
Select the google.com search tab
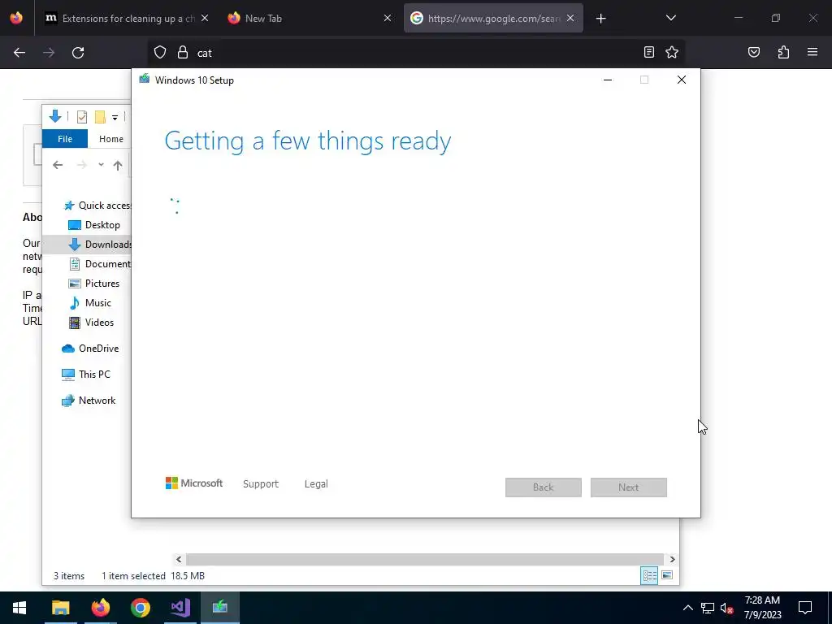click(493, 18)
